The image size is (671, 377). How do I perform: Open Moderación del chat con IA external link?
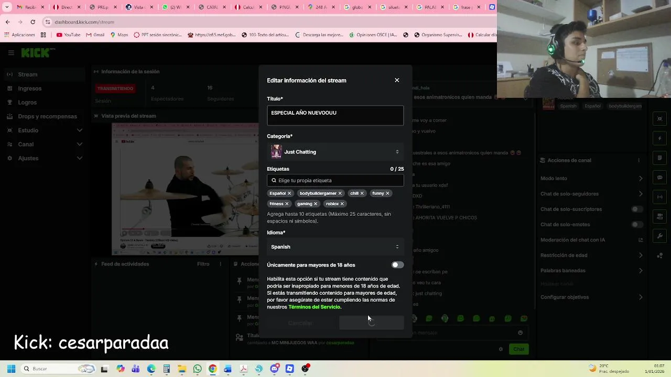pos(641,240)
